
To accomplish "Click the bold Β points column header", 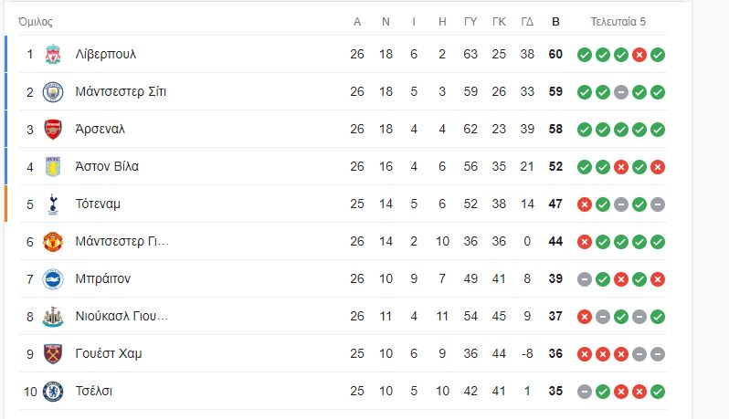I will 555,22.
